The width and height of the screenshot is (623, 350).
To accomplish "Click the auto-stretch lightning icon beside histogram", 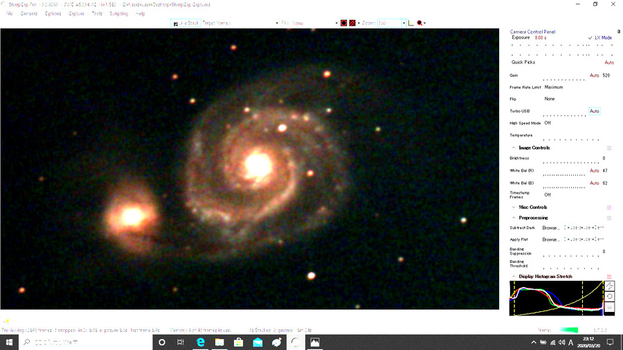I will [609, 286].
